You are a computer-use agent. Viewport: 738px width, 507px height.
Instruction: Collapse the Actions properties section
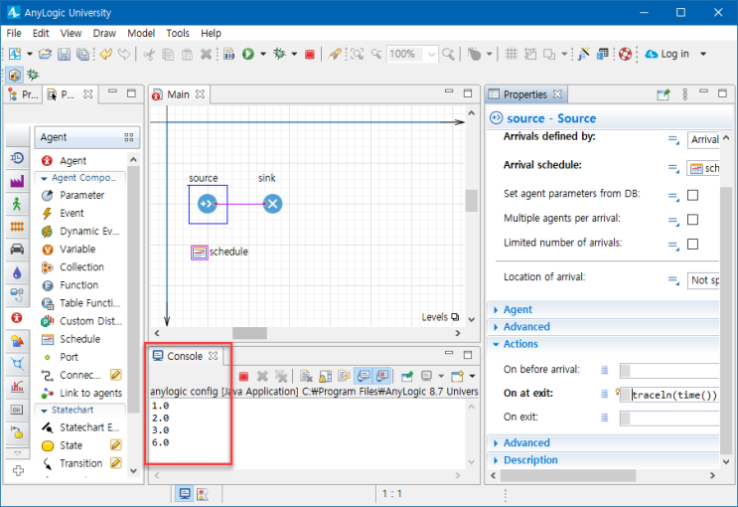(x=519, y=344)
